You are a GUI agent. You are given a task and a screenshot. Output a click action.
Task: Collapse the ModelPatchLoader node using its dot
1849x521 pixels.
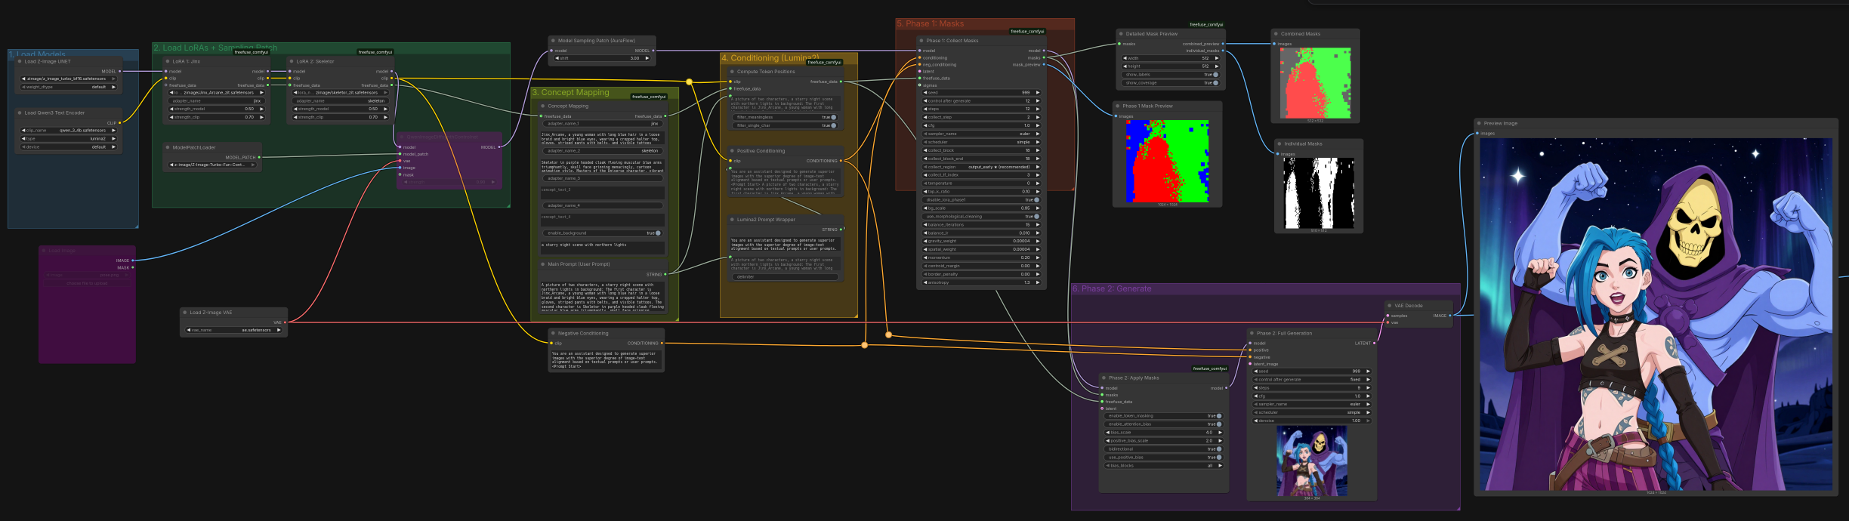pyautogui.click(x=168, y=147)
